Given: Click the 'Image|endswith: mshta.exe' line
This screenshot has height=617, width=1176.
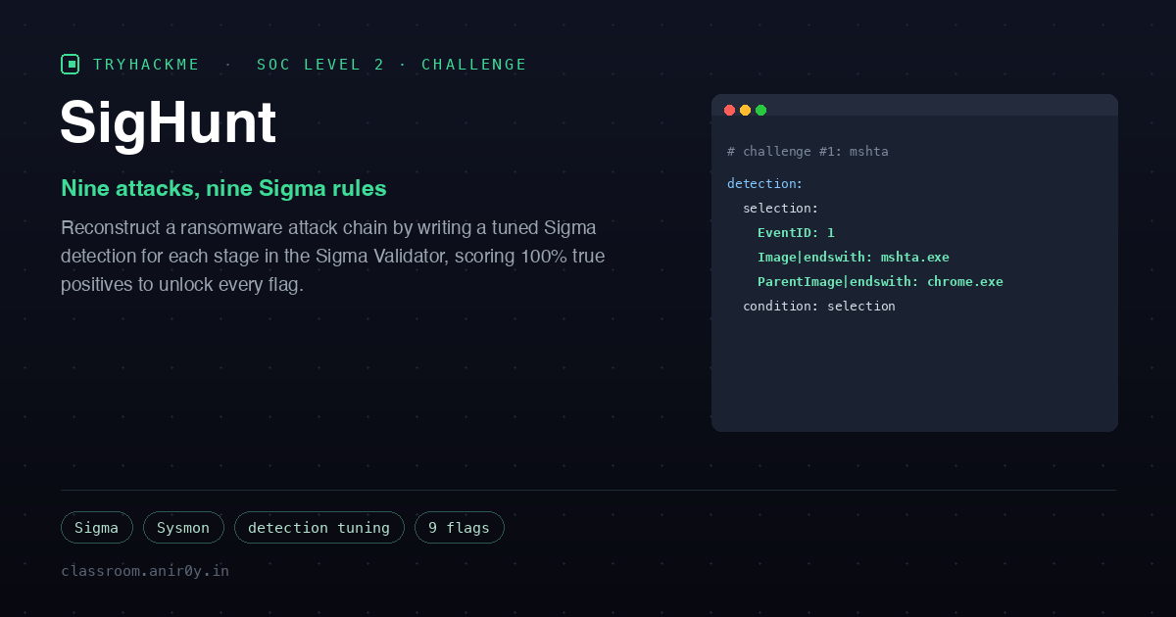Looking at the screenshot, I should pyautogui.click(x=854, y=258).
